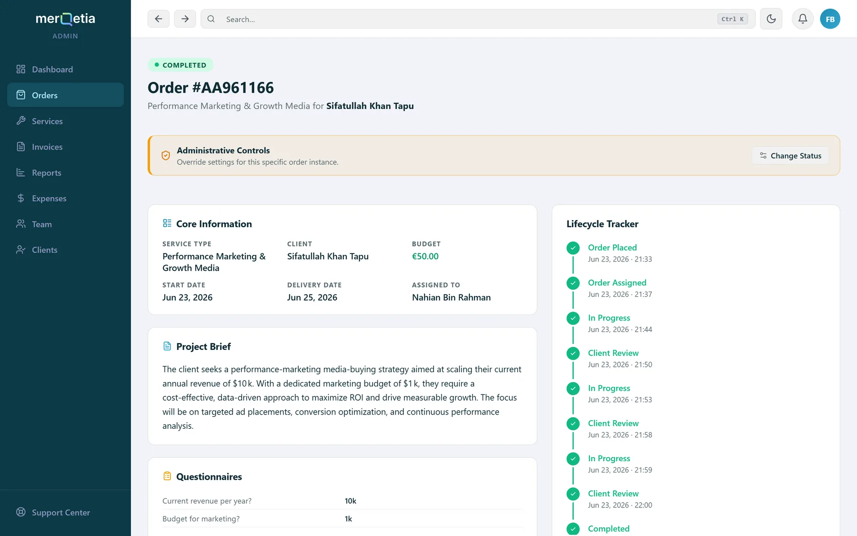Click the Expenses dollar icon
The width and height of the screenshot is (857, 536).
(20, 198)
